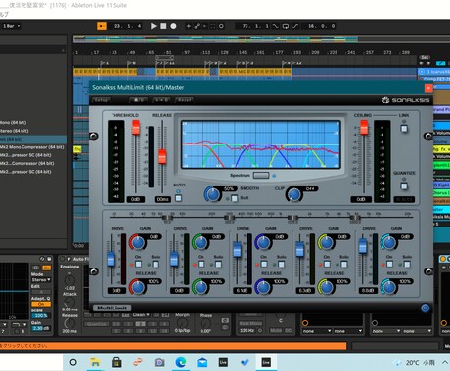Toggle the Bass Mono button

click(x=250, y=323)
